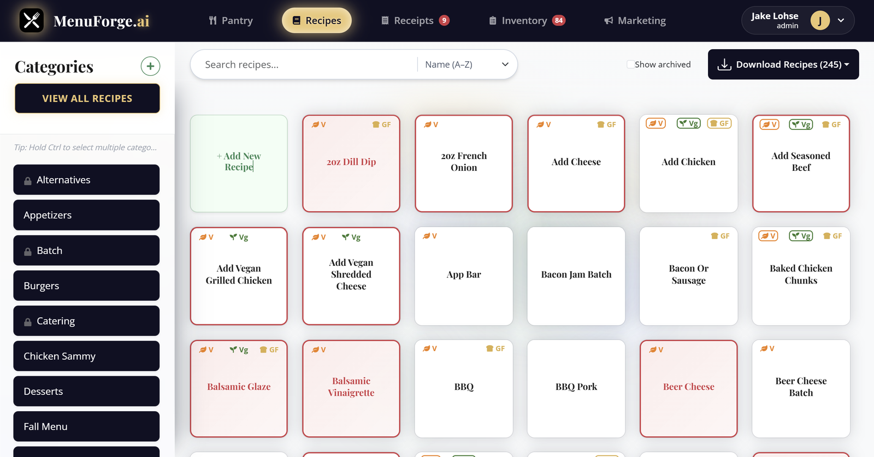Open the Add Cheese recipe card
The height and width of the screenshot is (457, 874).
(x=576, y=163)
